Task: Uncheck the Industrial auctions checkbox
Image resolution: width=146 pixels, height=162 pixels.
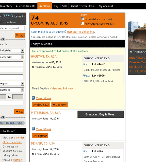Action: pyautogui.click(x=83, y=19)
